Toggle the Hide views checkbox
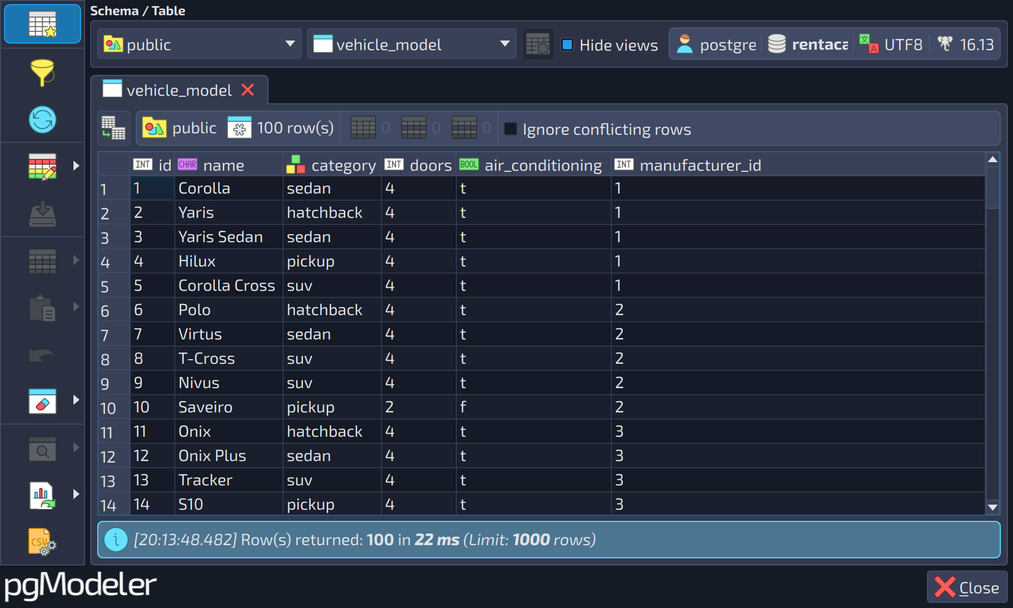Image resolution: width=1013 pixels, height=608 pixels. point(568,45)
